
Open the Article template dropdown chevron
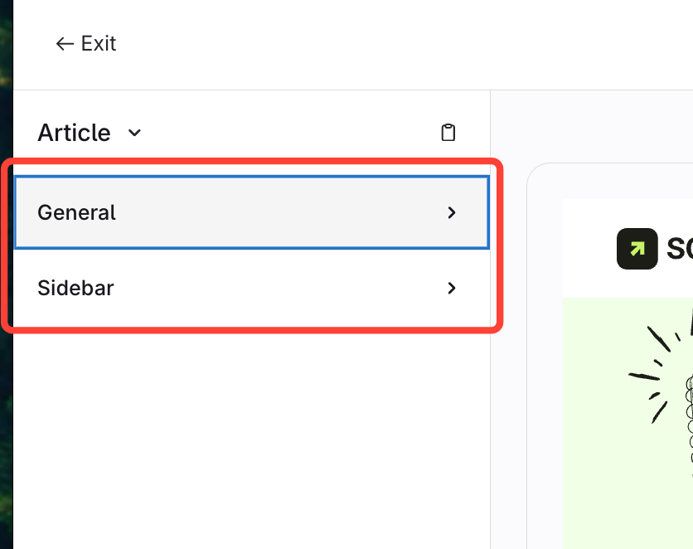coord(134,133)
